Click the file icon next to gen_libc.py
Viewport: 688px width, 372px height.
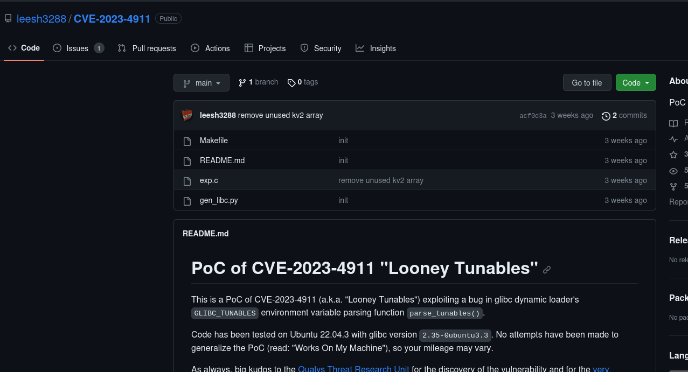pyautogui.click(x=187, y=201)
